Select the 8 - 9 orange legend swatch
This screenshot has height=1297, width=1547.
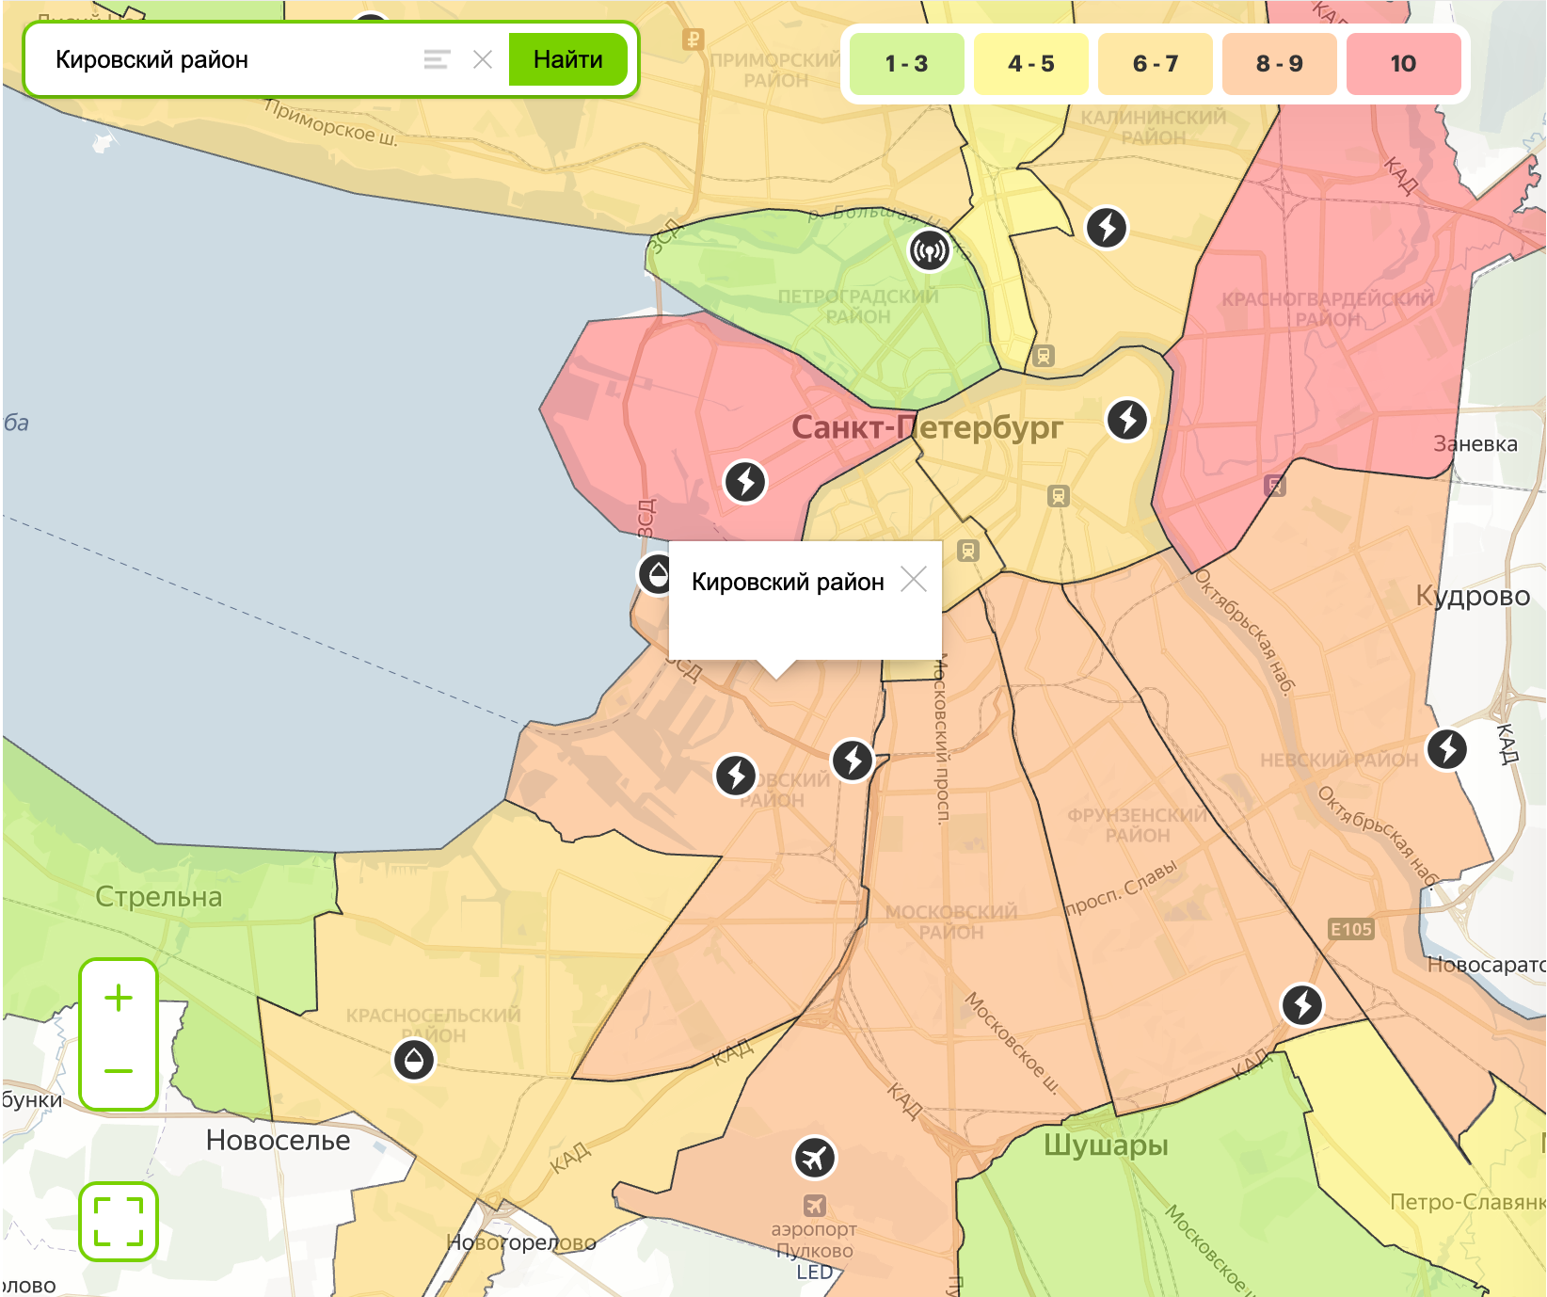click(x=1279, y=64)
